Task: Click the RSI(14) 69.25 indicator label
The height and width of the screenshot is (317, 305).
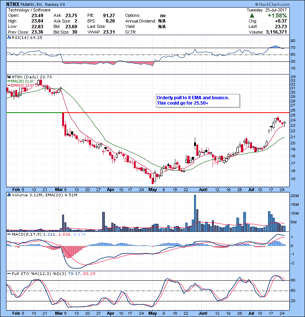Action: coord(27,37)
